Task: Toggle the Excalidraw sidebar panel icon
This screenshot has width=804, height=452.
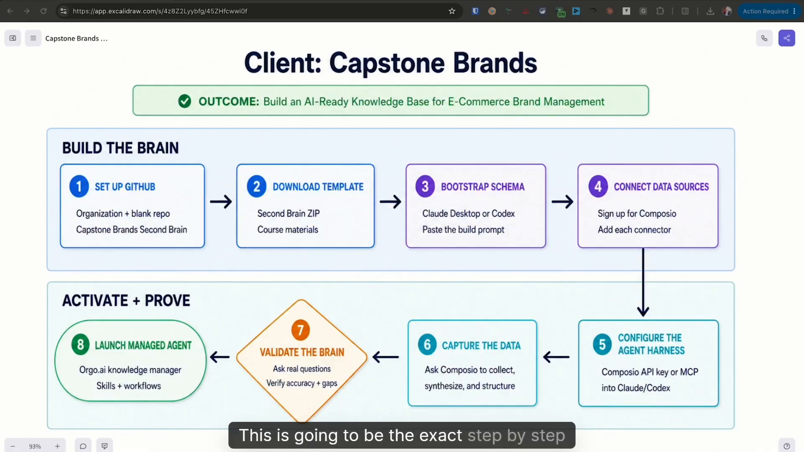Action: 13,38
